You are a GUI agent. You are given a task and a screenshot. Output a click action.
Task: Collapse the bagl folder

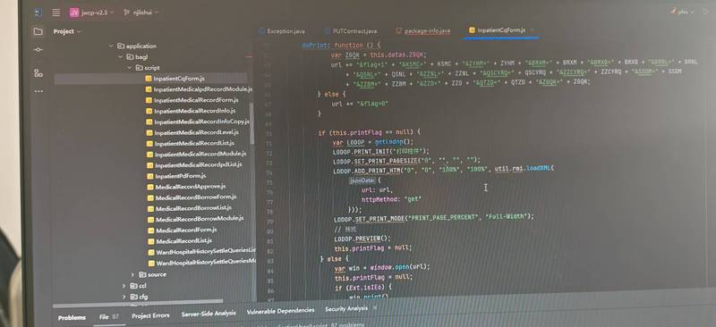(x=121, y=57)
